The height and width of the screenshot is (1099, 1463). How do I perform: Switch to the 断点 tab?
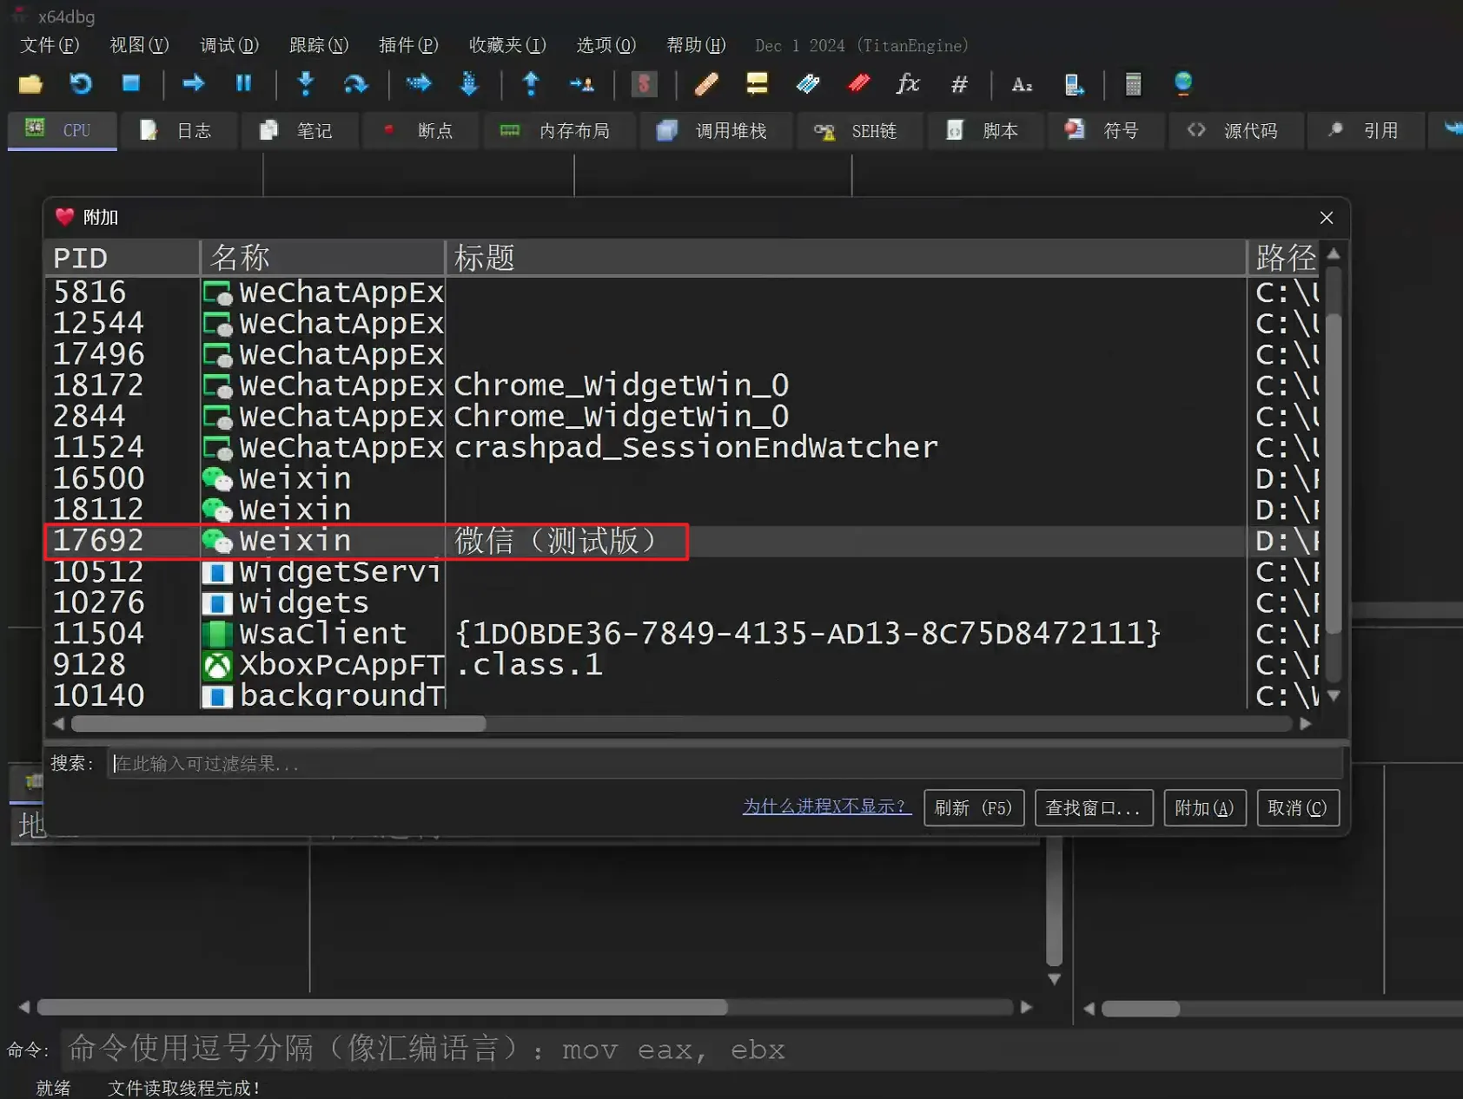point(419,130)
